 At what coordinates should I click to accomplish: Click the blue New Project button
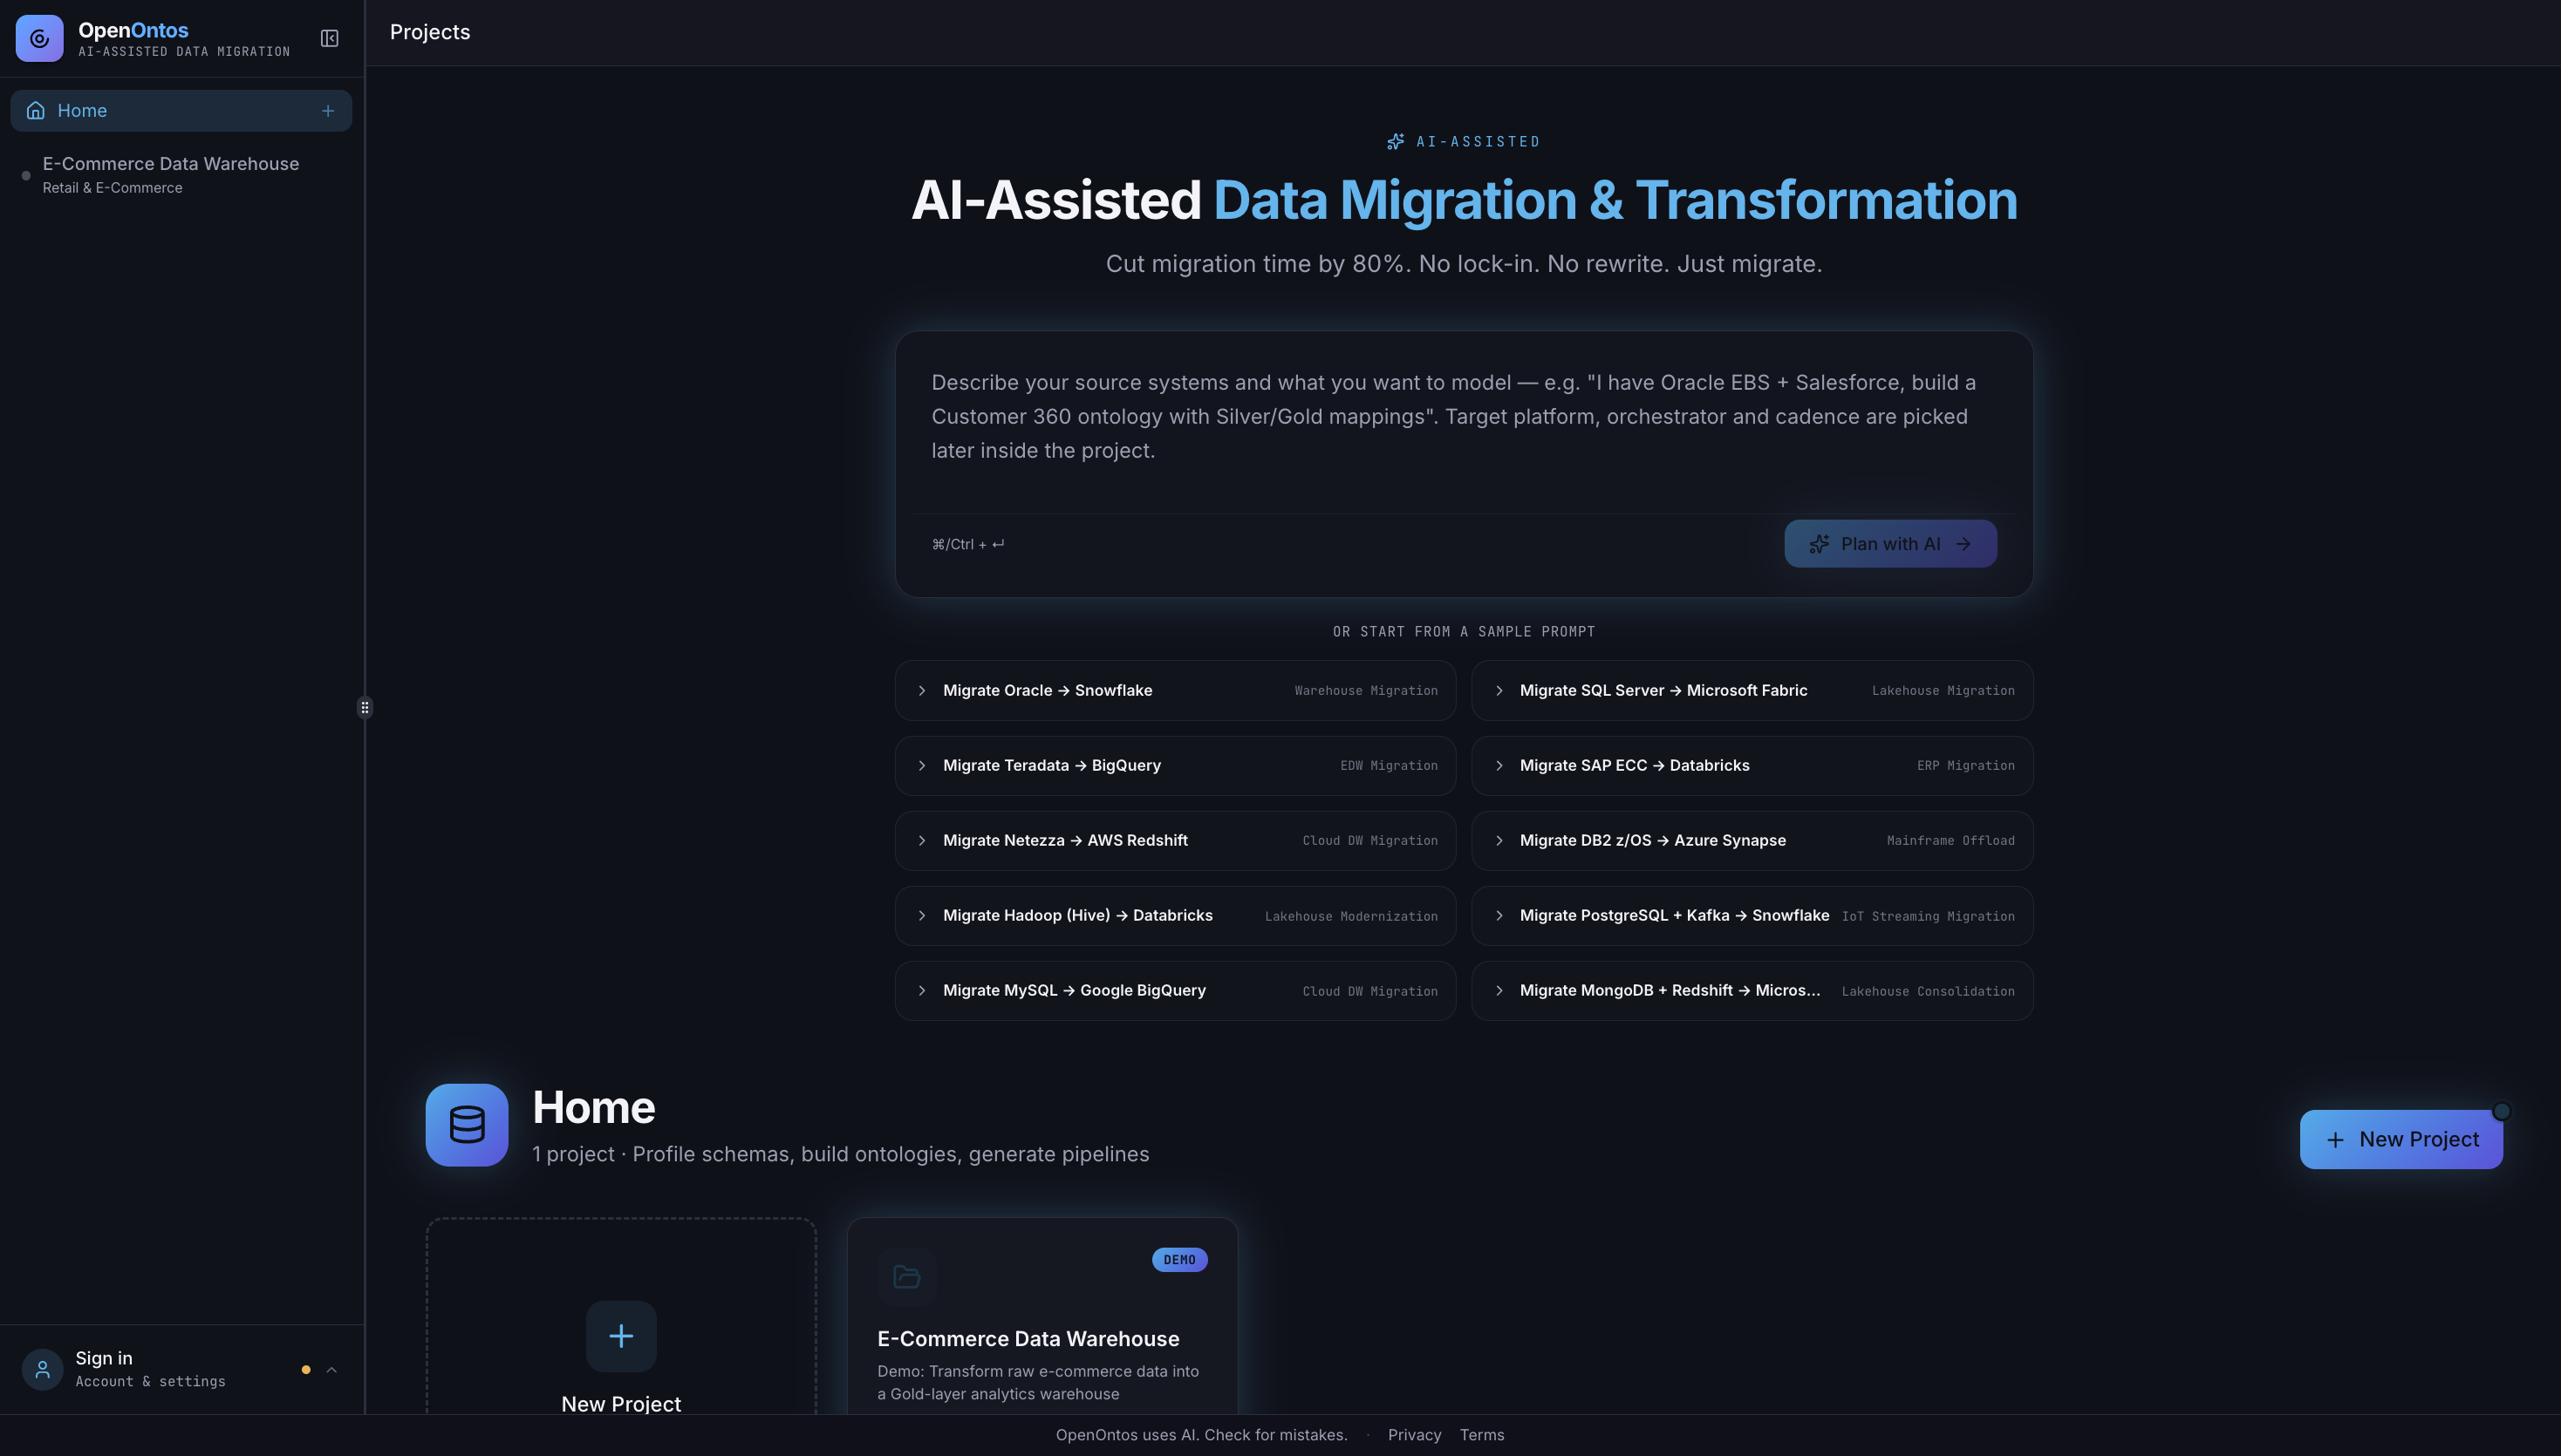pyautogui.click(x=2401, y=1140)
